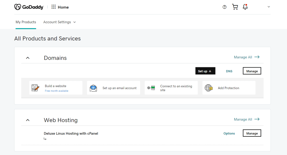Click the globe with lock protection icon
Image resolution: width=287 pixels, height=155 pixels.
pos(209,88)
